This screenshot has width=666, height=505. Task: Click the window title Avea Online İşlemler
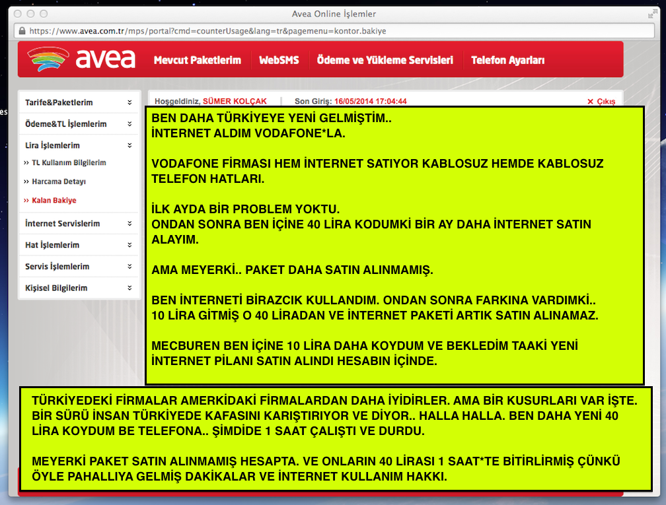pos(334,14)
